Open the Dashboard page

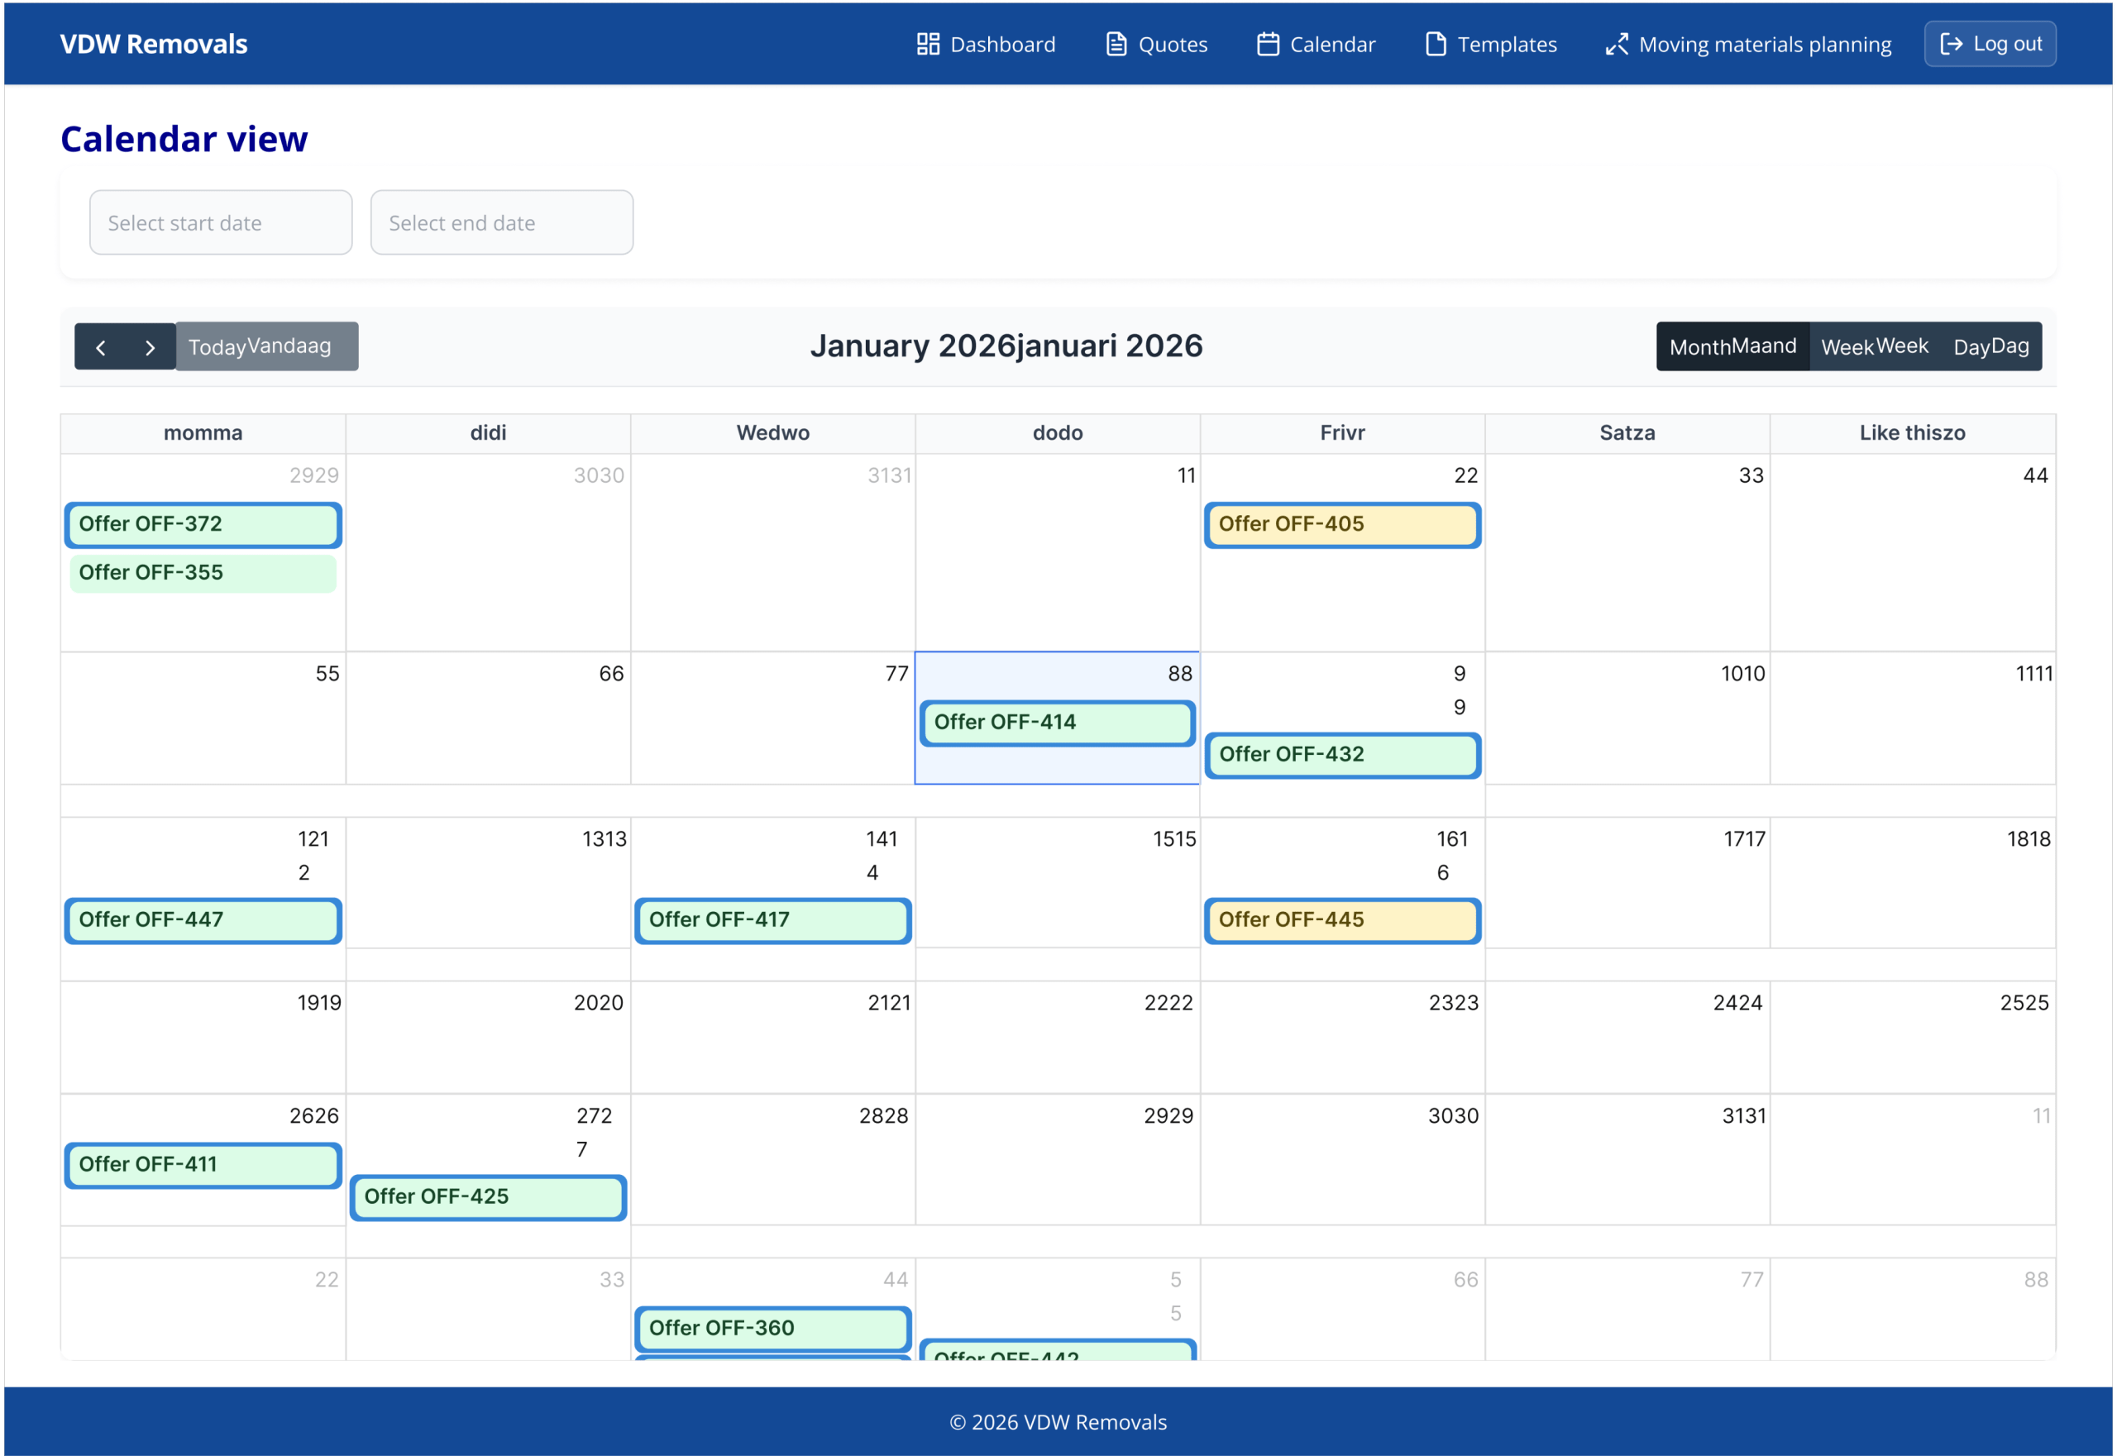[986, 44]
